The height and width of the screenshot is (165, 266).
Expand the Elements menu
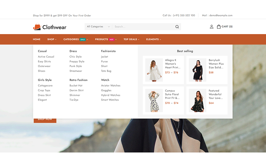tap(154, 39)
